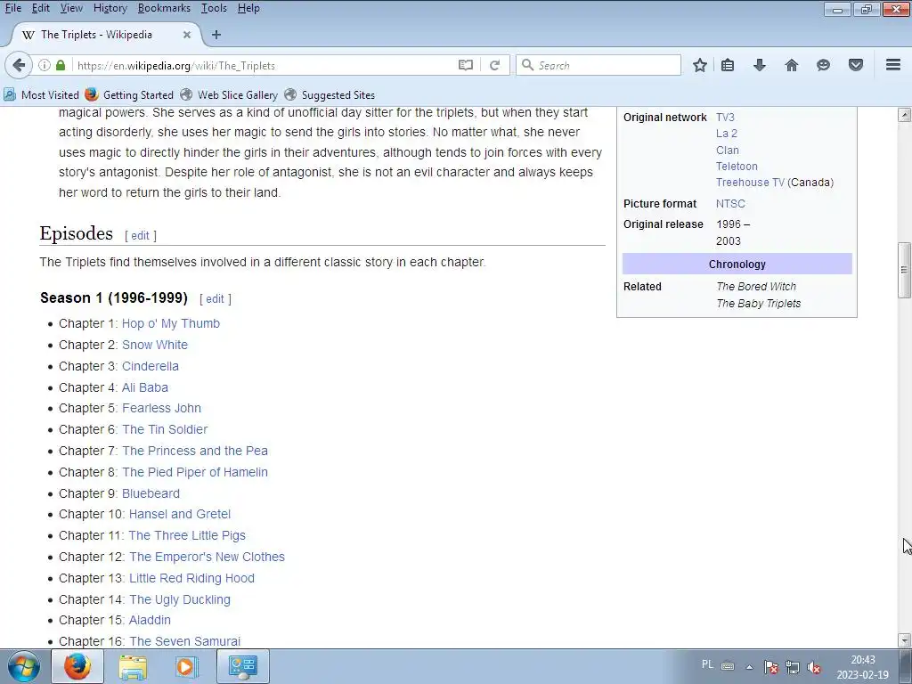The image size is (912, 684).
Task: Open the on-screen keyboard tray icon
Action: click(x=728, y=666)
